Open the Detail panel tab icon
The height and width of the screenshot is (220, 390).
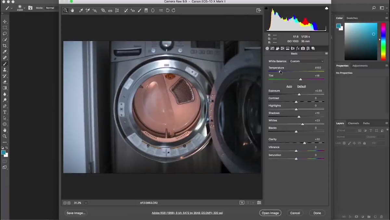pos(278,48)
